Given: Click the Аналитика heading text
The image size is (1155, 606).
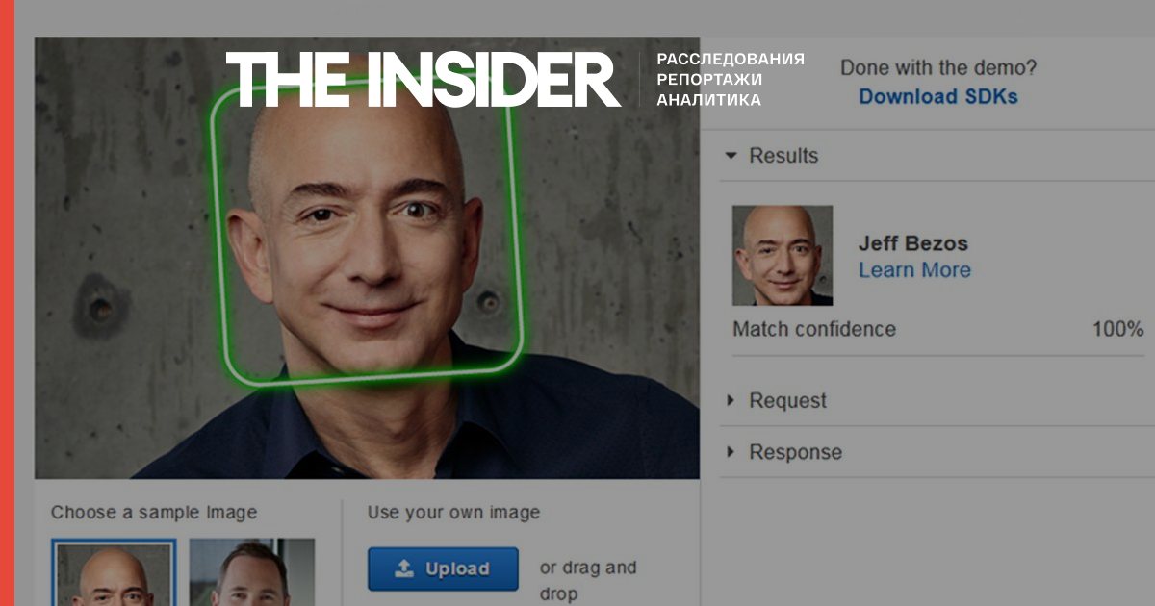Looking at the screenshot, I should (x=708, y=100).
